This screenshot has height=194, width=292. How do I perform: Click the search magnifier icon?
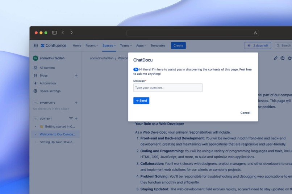pyautogui.click(x=278, y=46)
